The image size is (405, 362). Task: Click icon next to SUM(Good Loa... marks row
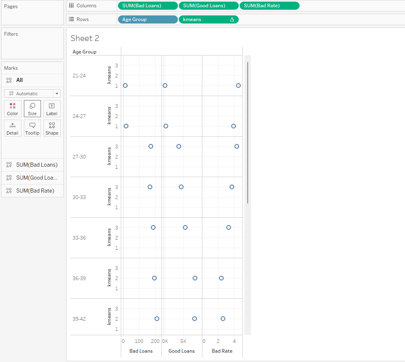coord(9,178)
